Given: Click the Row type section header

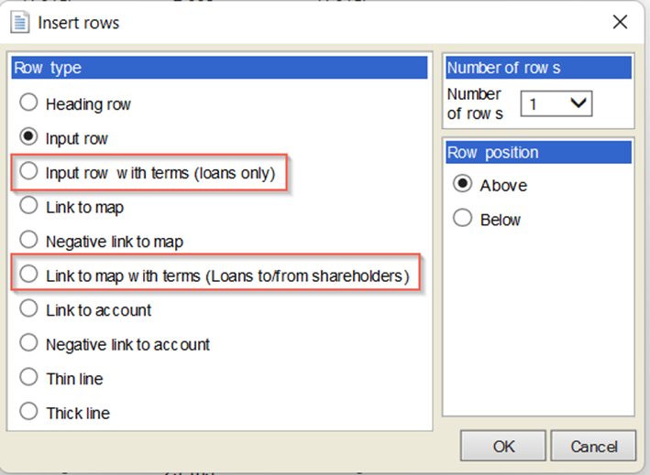Looking at the screenshot, I should click(x=218, y=68).
